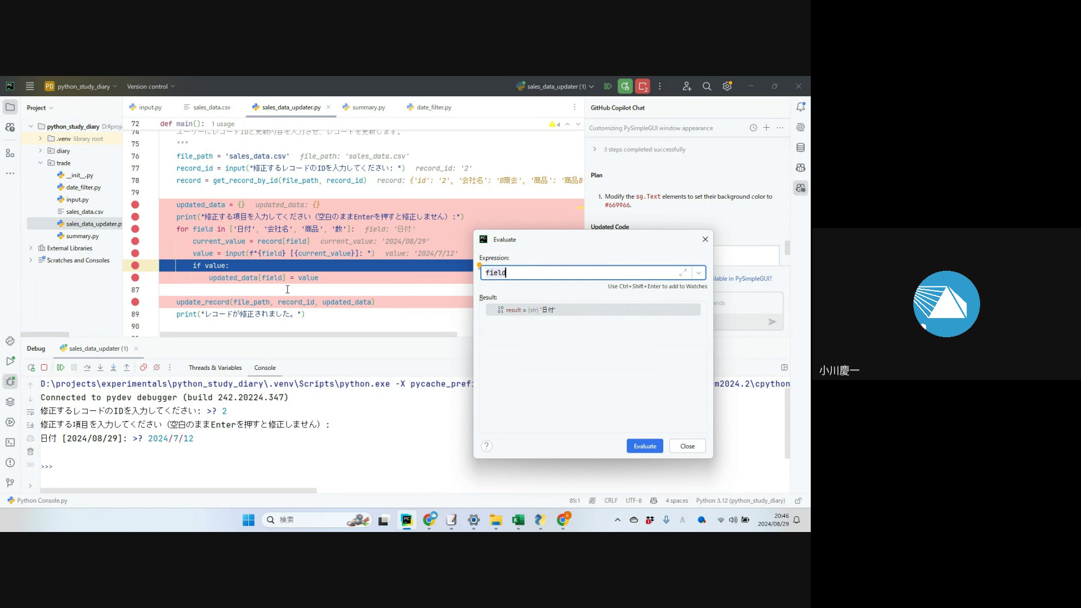Open the Terminal tool window icon
Screen dimensions: 1081x608
click(x=10, y=442)
